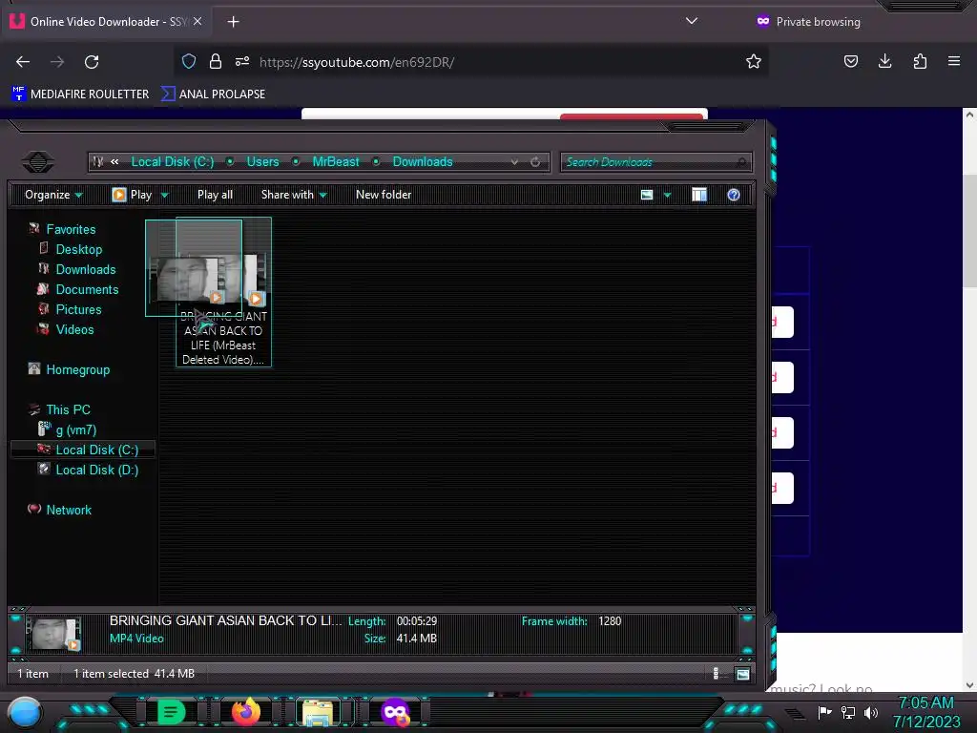
Task: Click video thumbnail in details pane
Action: coord(53,635)
